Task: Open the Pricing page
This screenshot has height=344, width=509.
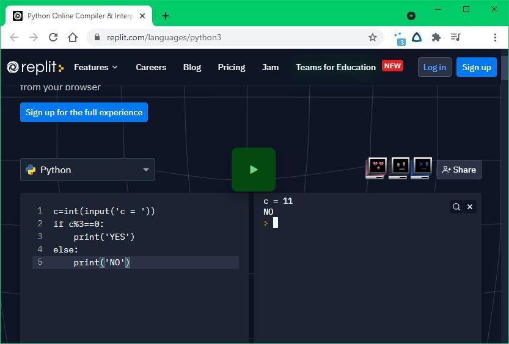Action: coord(231,67)
